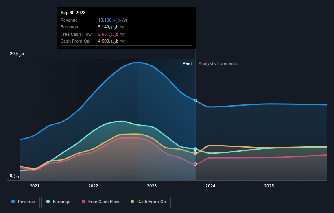334x213 pixels.
Task: Click the 2025 x-axis label
Action: point(269,186)
